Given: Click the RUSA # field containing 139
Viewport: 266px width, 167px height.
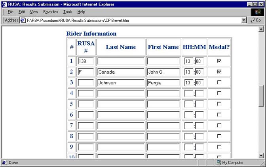Looking at the screenshot, I should click(86, 61).
